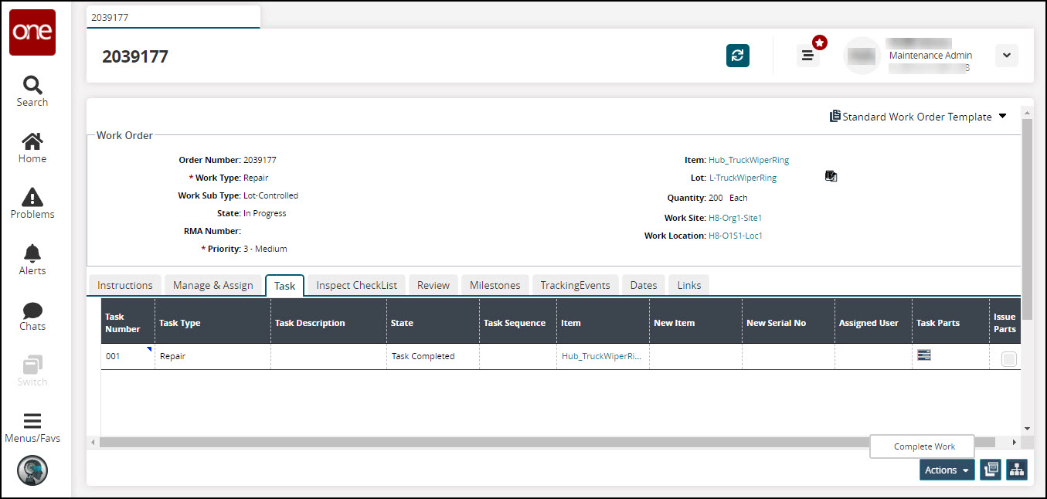Open the Search sidebar icon

point(32,91)
